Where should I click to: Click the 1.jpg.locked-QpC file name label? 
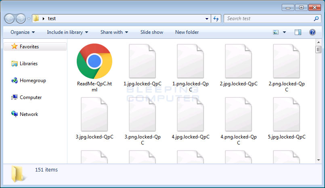click(x=143, y=84)
